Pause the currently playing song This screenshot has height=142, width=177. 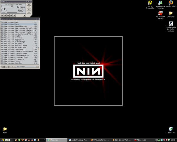coord(5,15)
